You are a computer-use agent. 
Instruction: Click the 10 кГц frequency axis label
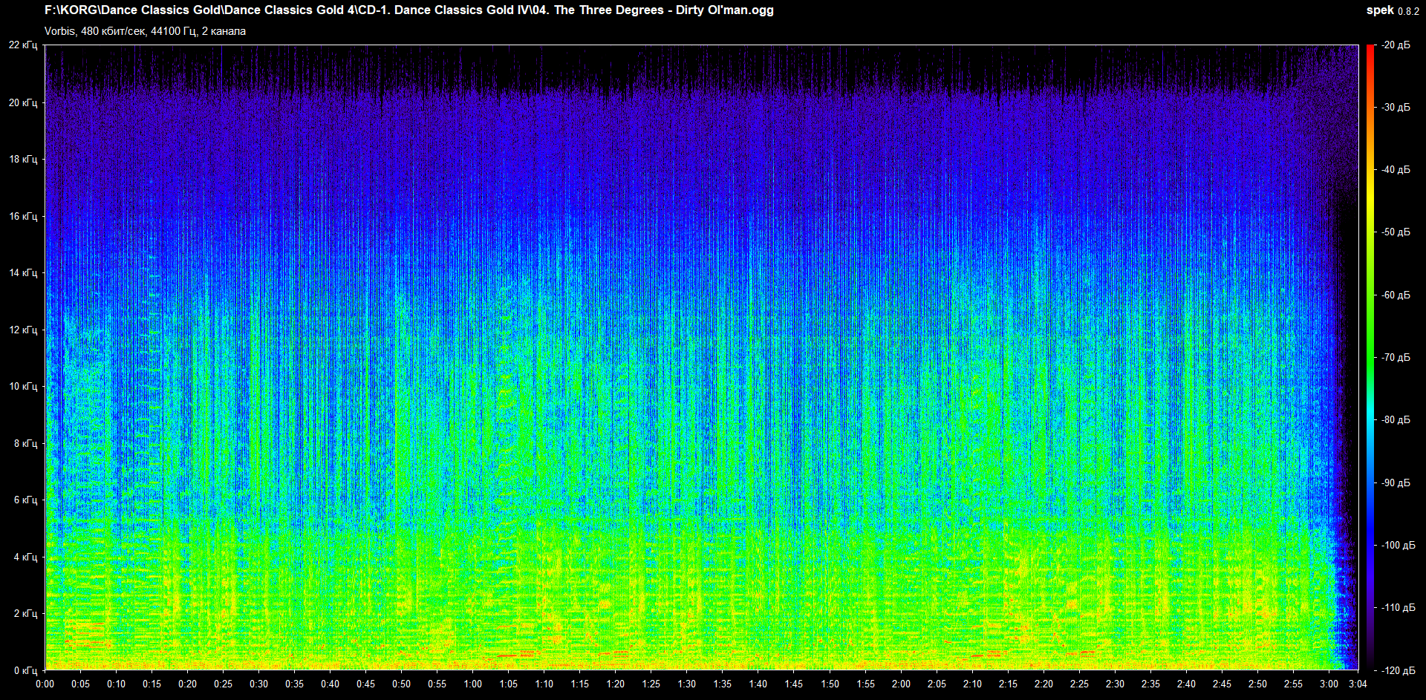[23, 387]
